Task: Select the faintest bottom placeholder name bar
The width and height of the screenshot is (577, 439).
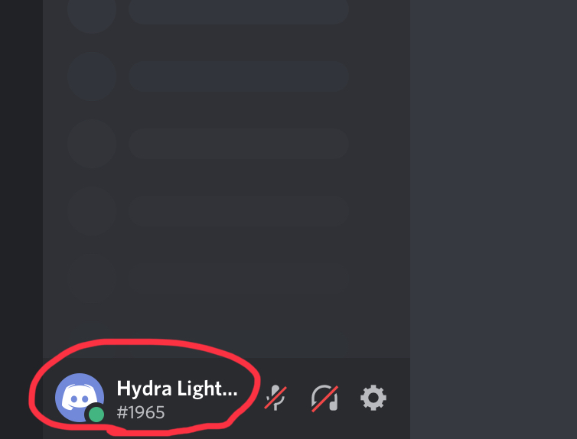Action: [x=239, y=278]
